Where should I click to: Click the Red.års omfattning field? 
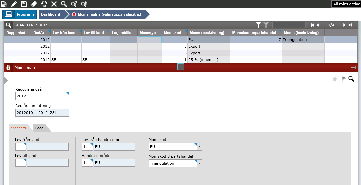coord(42,113)
